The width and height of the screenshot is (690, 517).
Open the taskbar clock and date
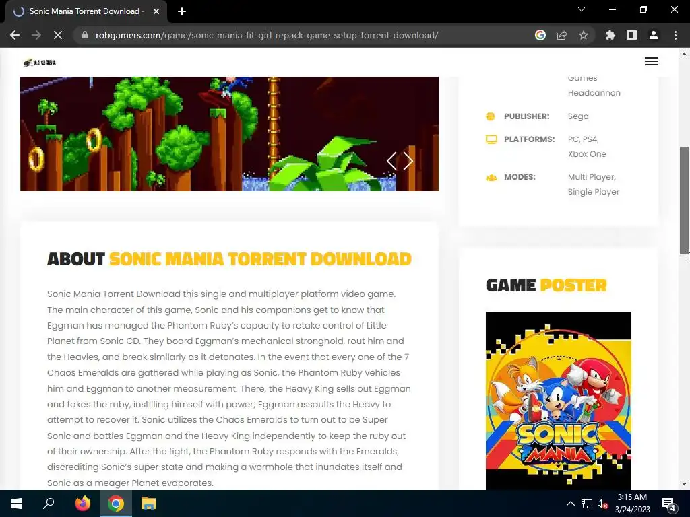point(632,504)
